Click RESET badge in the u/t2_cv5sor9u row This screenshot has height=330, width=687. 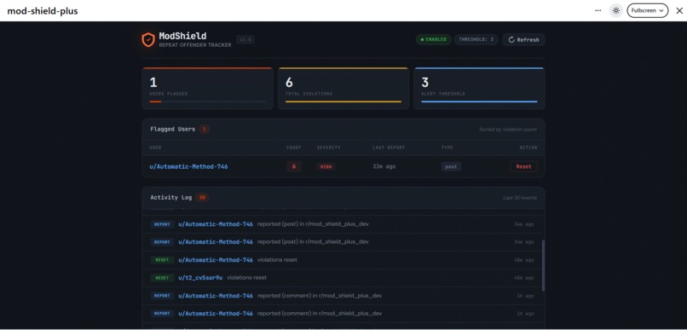tap(162, 278)
